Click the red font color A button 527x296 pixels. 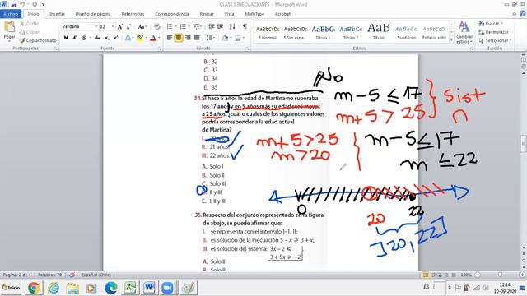point(153,38)
